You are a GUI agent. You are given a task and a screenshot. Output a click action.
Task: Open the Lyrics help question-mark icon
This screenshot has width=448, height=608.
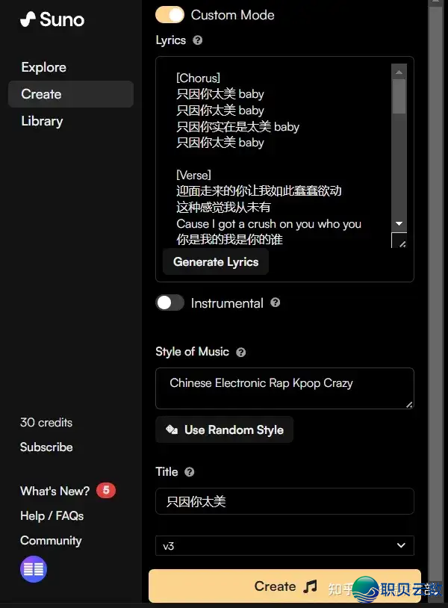(198, 40)
